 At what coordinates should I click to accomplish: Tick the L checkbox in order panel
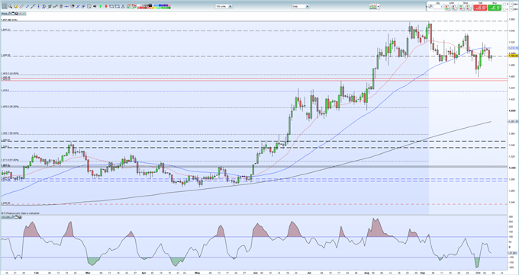pos(504,9)
